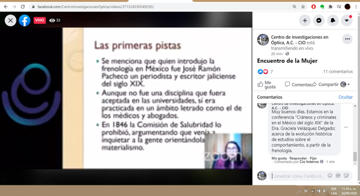Open Messenger from the top bar
Image resolution: width=360 pixels, height=196 pixels.
point(319,21)
